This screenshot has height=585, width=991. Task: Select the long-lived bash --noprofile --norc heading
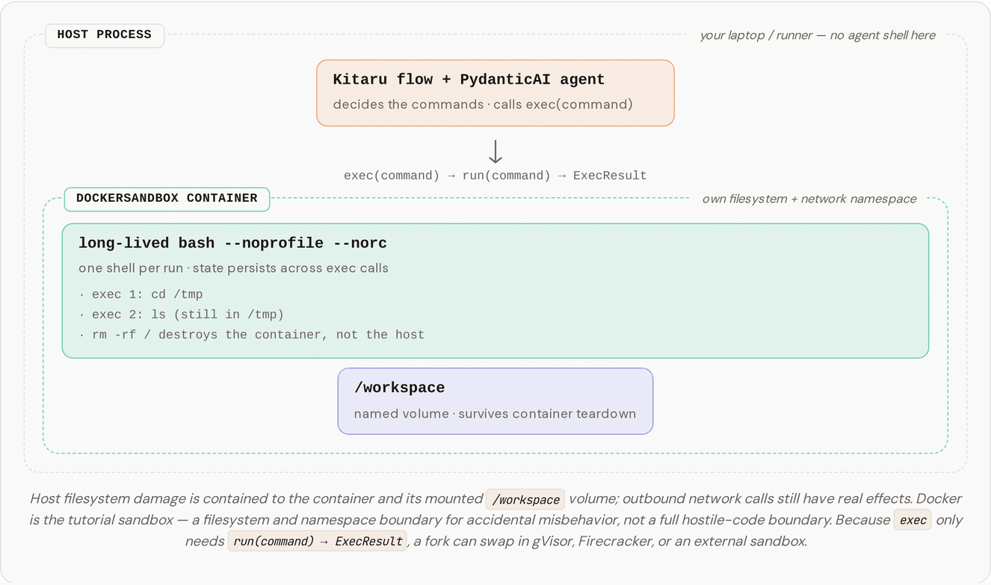point(232,244)
